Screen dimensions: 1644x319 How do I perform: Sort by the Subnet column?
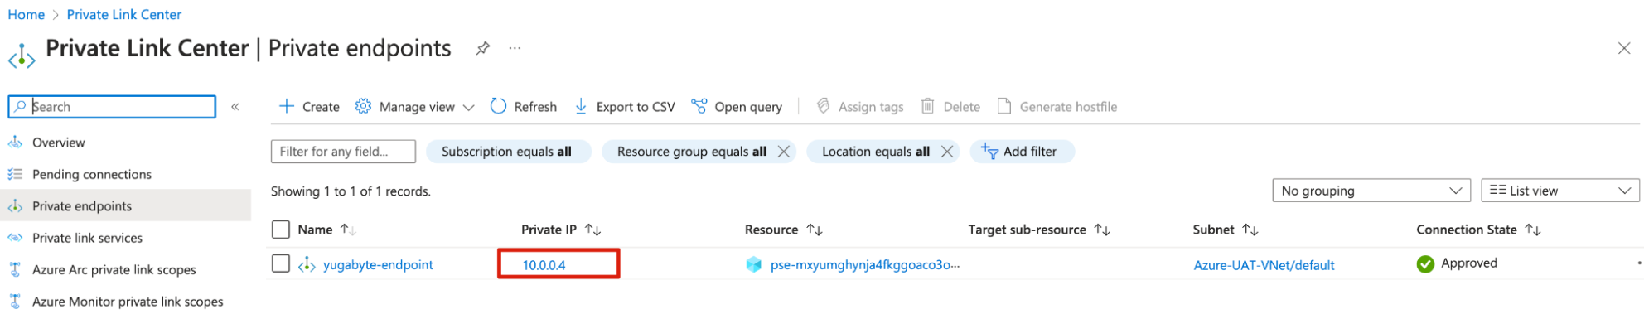tap(1226, 230)
